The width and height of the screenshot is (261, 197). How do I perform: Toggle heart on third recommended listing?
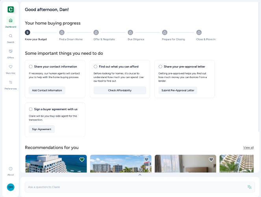pos(211,160)
